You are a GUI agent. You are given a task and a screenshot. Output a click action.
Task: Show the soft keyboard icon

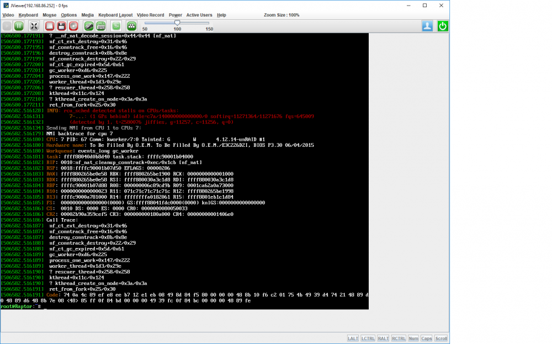(x=100, y=26)
